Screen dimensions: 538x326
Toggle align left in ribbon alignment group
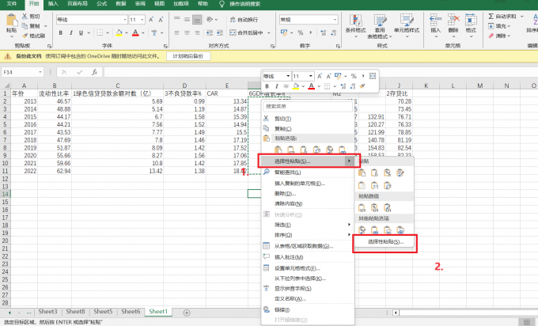pos(176,32)
